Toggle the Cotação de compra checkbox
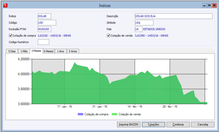This screenshot has width=219, height=132. pos(11,35)
